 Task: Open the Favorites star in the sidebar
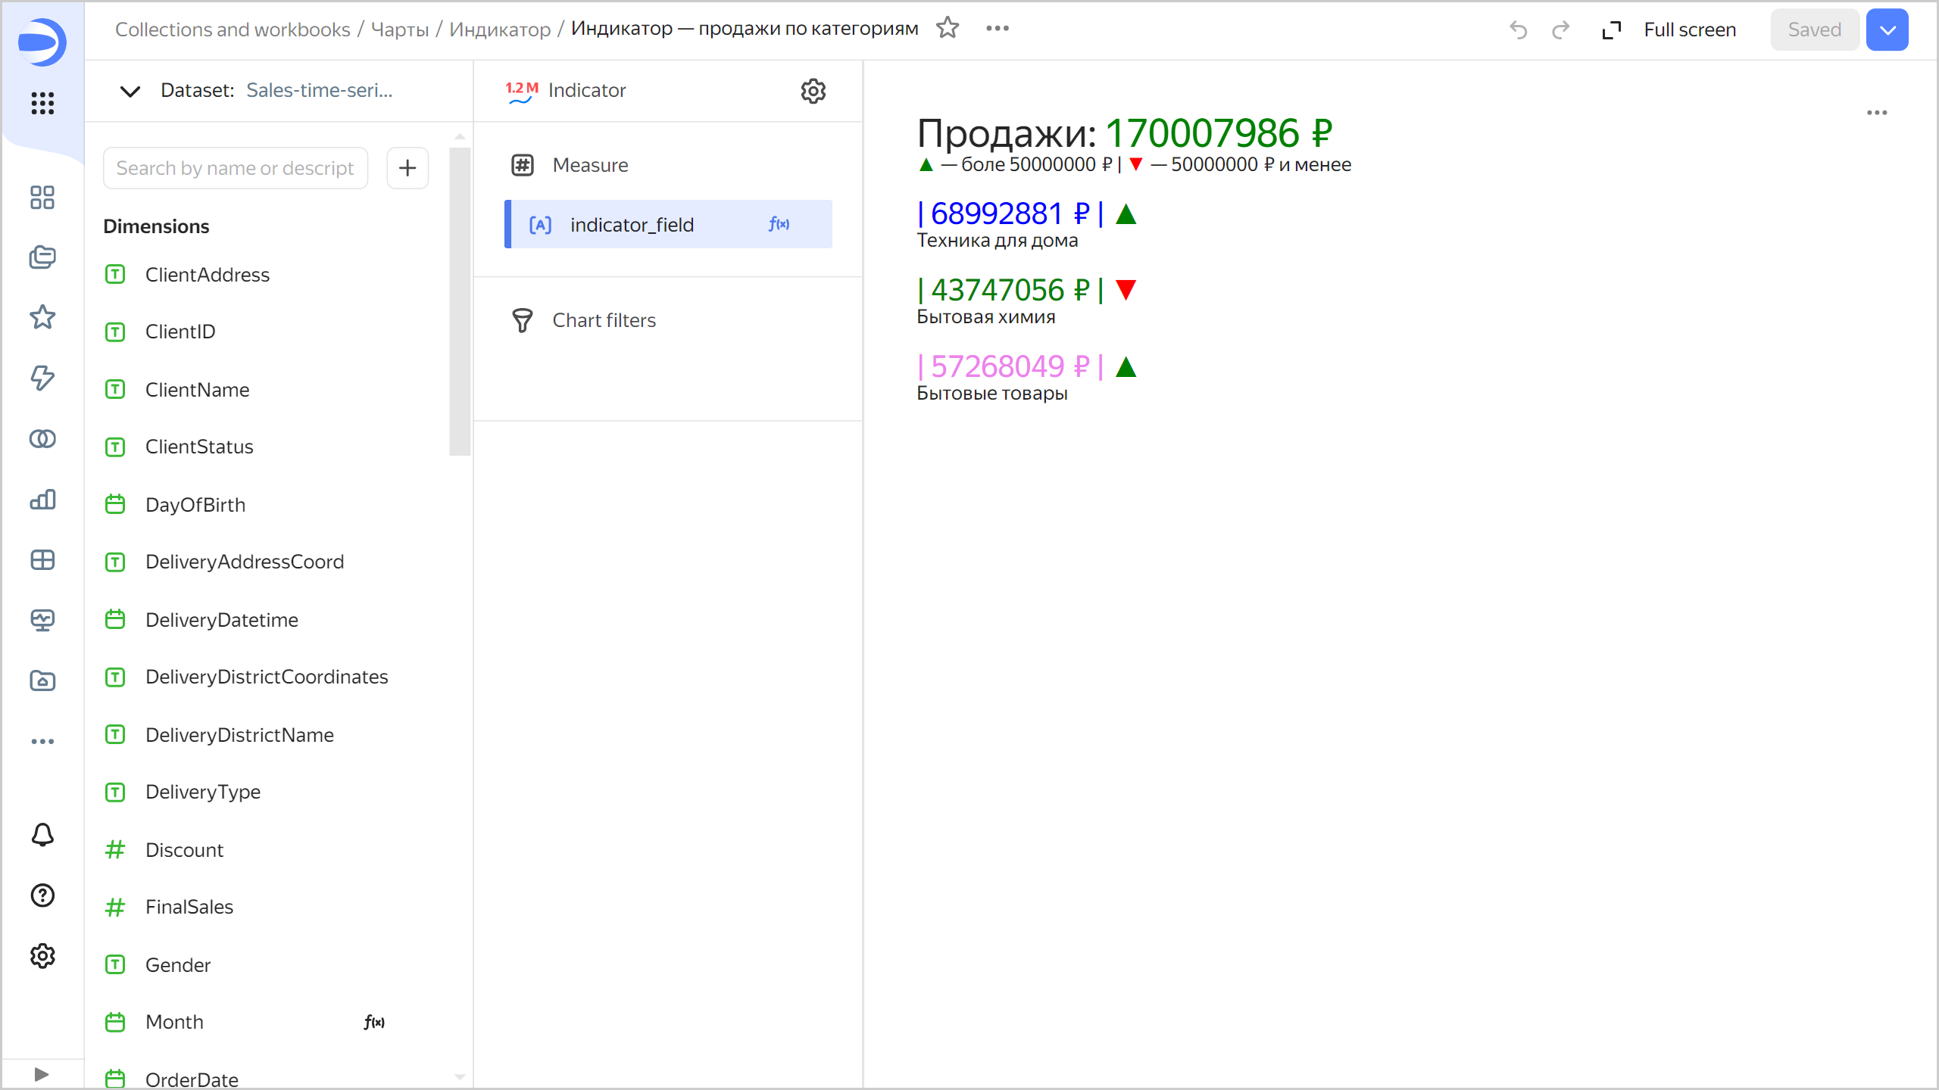42,317
